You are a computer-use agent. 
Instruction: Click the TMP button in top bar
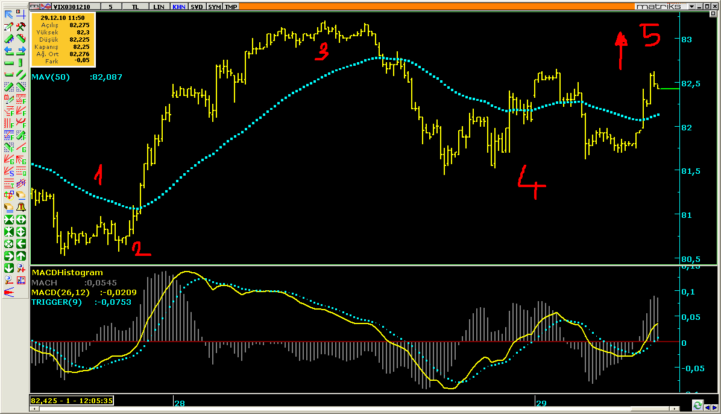[231, 7]
